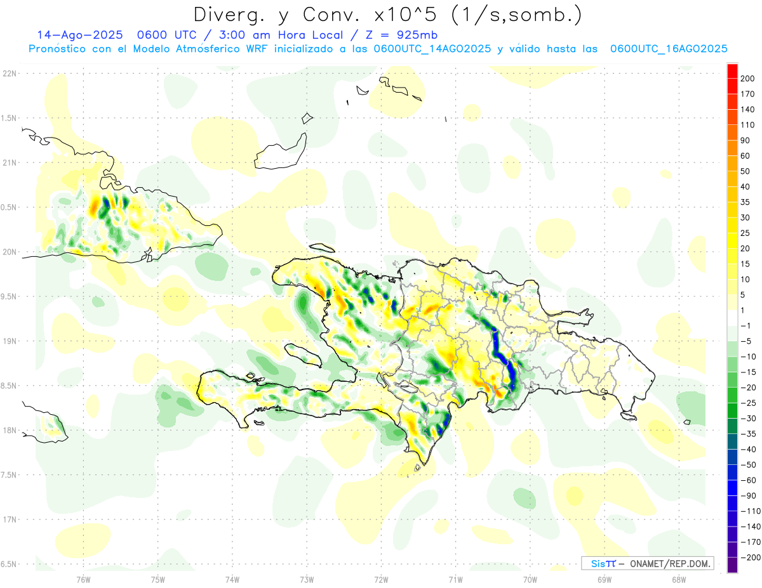
Task: Click the '68W' longitude axis label
Action: pyautogui.click(x=679, y=580)
